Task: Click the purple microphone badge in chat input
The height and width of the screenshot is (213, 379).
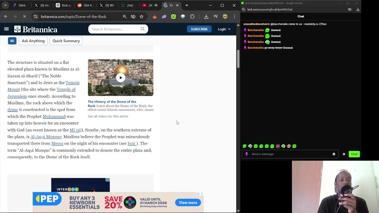Action: 246,154
